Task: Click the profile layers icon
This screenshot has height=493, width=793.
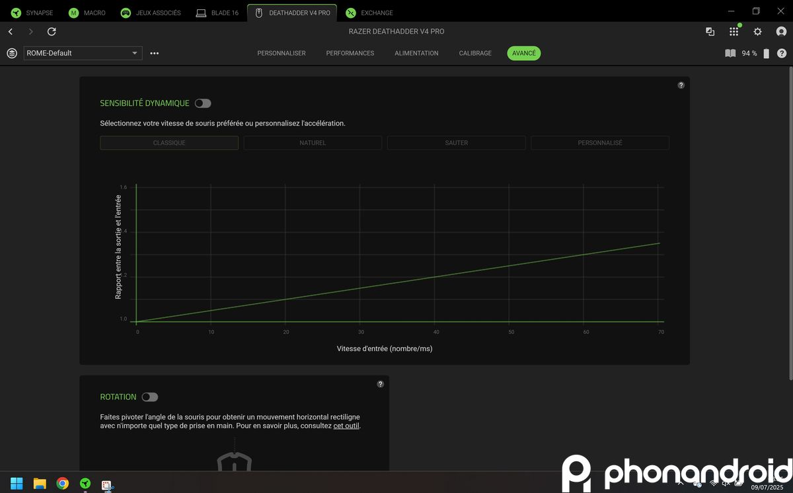Action: [12, 53]
